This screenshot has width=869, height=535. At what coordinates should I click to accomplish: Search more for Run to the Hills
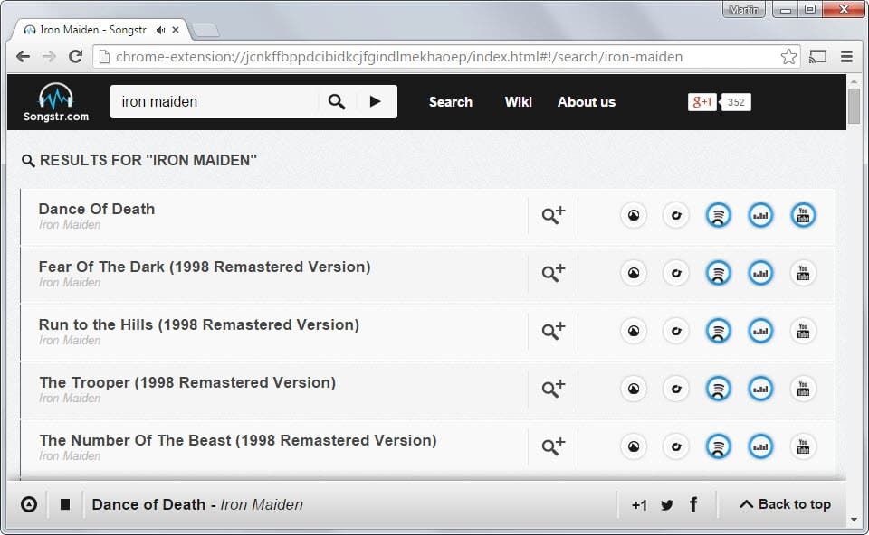pos(553,330)
